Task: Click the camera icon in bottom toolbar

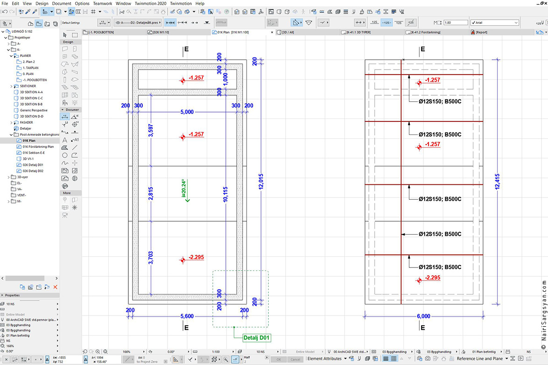Action: pyautogui.click(x=428, y=359)
